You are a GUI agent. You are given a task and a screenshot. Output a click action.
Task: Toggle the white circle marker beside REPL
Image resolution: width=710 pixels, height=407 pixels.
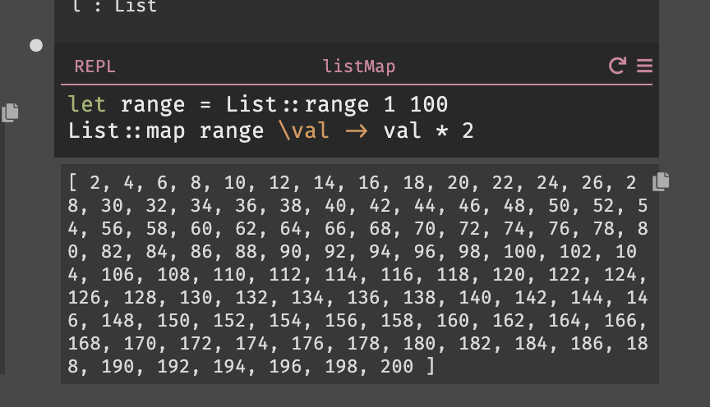36,45
